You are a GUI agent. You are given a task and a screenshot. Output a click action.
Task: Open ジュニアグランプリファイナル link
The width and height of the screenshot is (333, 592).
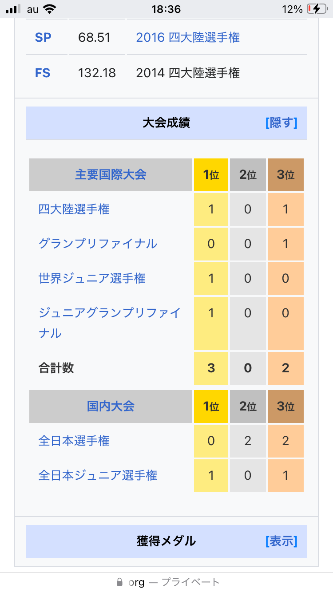coord(109,313)
